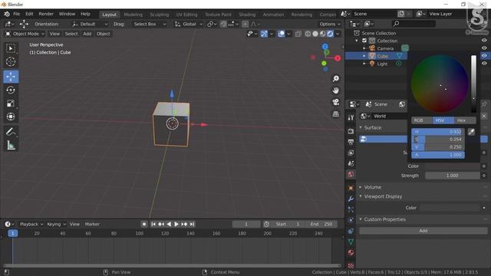Viewport: 491px width, 276px height.
Task: Click the viewport zoom magnifier icon
Action: (x=336, y=78)
